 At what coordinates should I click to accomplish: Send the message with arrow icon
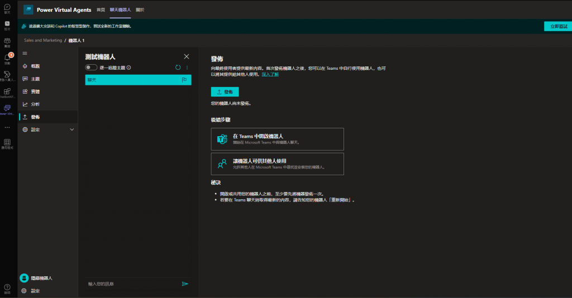[x=185, y=284]
